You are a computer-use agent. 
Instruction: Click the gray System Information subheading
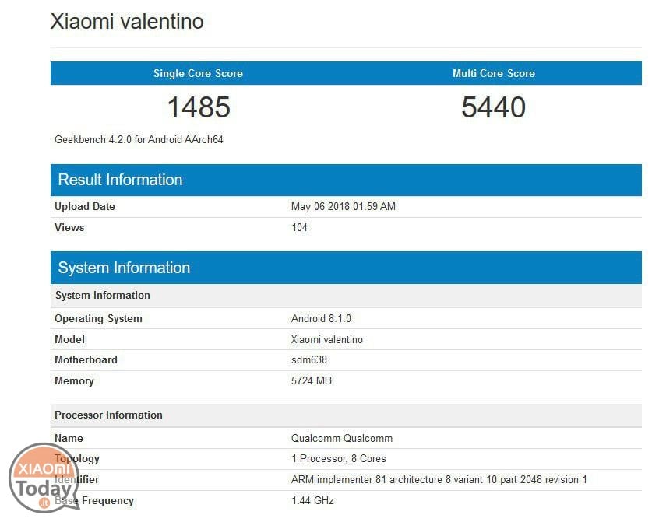coord(346,296)
